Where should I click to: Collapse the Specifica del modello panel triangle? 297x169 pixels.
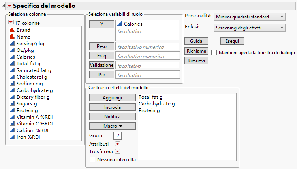point(3,6)
